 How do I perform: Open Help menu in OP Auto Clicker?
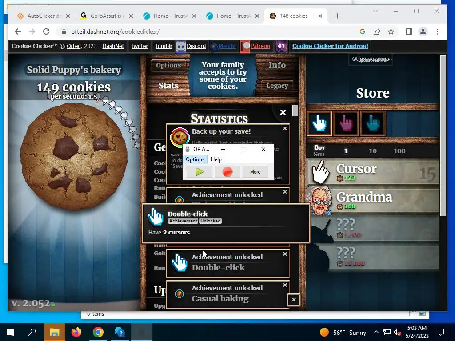point(216,159)
